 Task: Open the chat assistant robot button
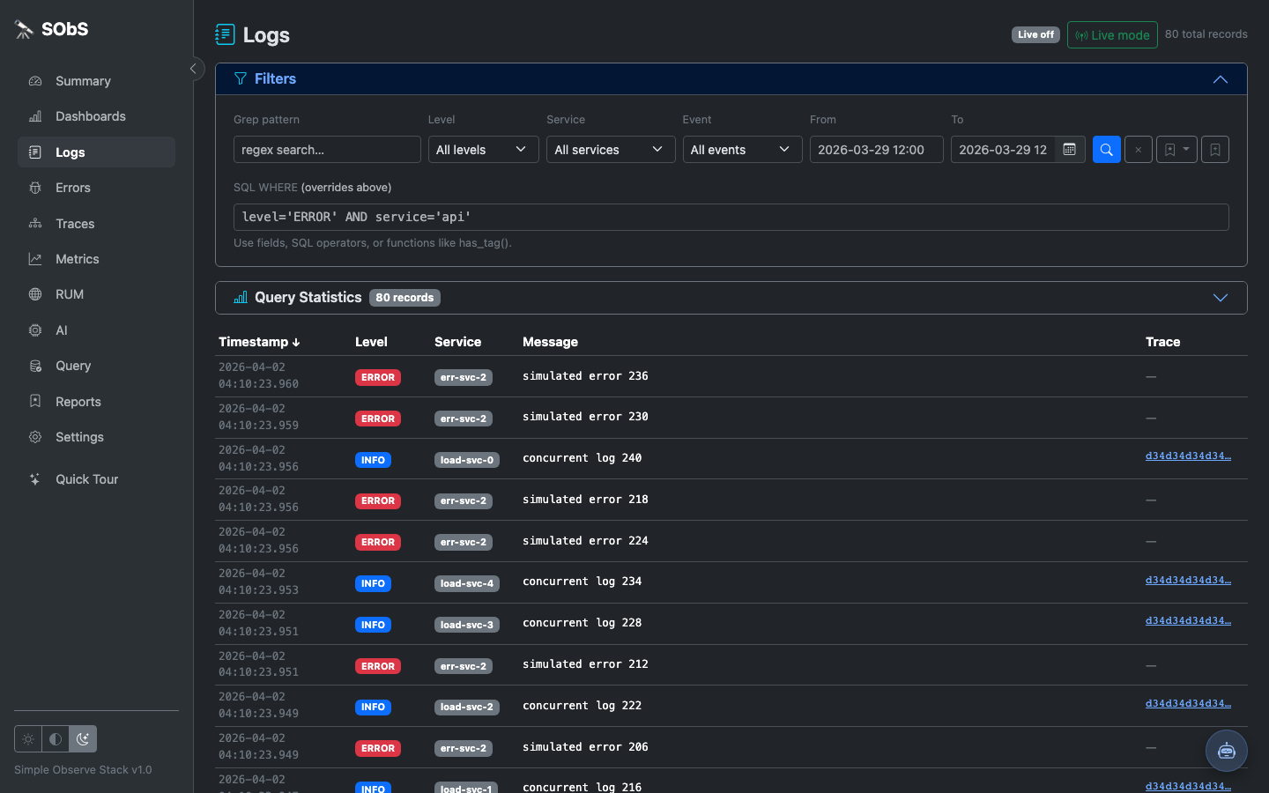click(1227, 751)
